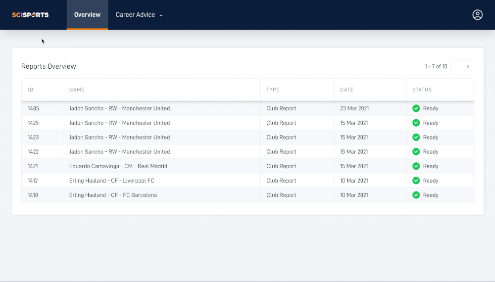This screenshot has width=495, height=282.
Task: Click the green check icon for report 1425
Action: (416, 123)
